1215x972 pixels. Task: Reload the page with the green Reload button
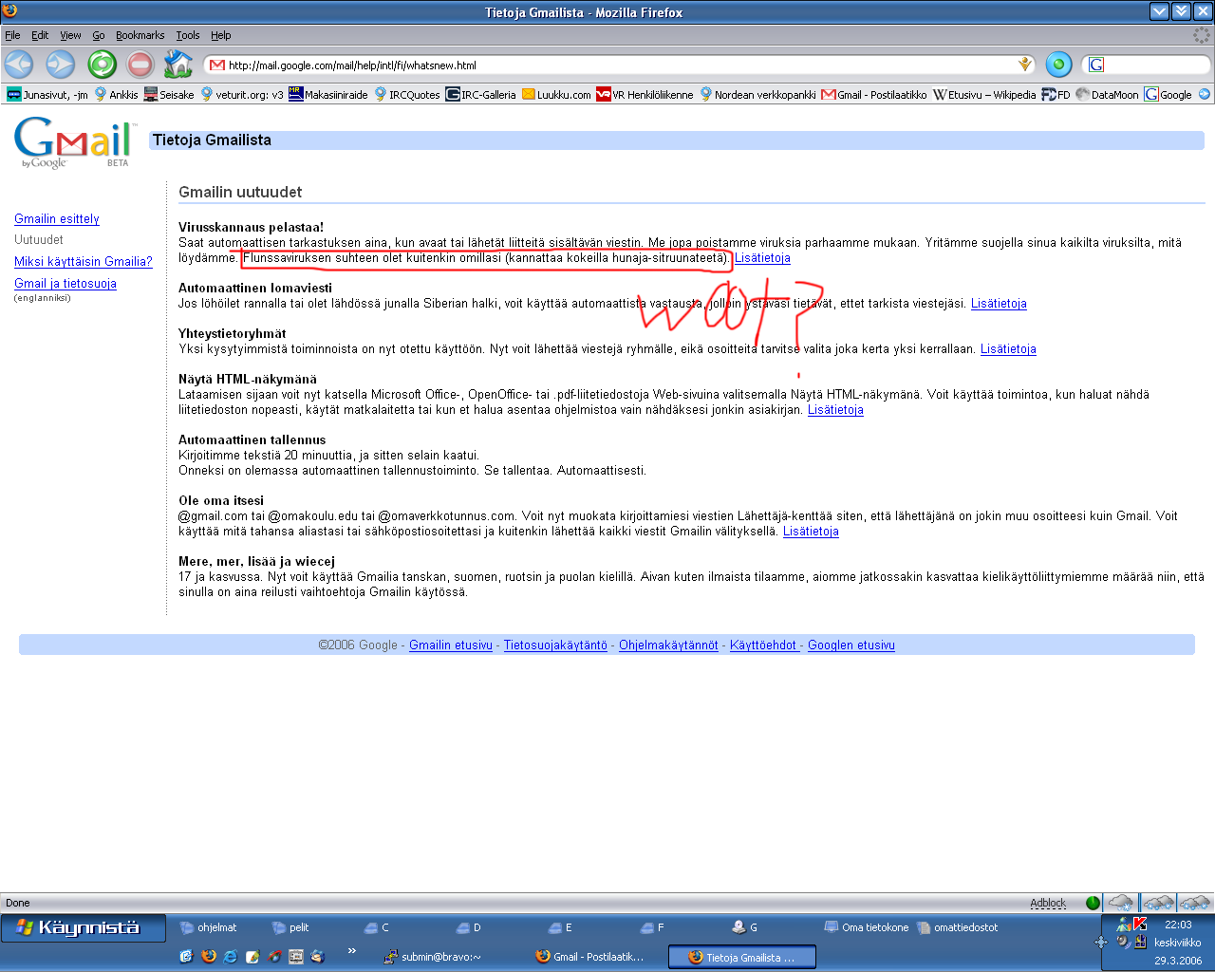[102, 65]
